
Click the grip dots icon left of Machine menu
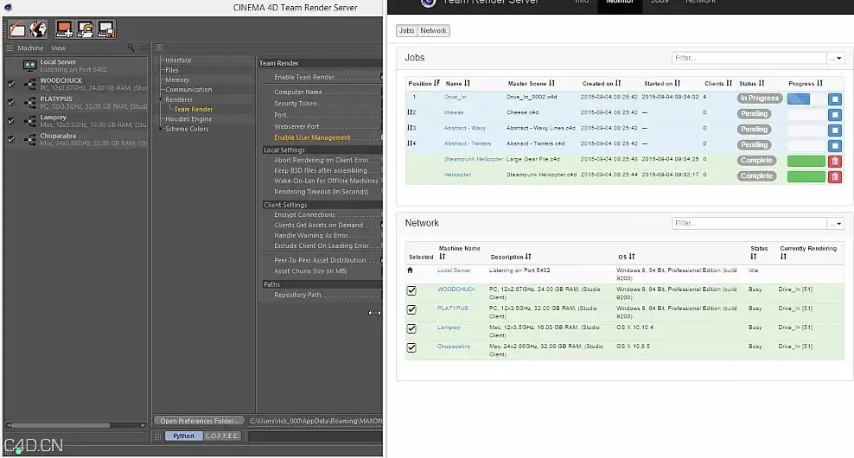point(10,48)
